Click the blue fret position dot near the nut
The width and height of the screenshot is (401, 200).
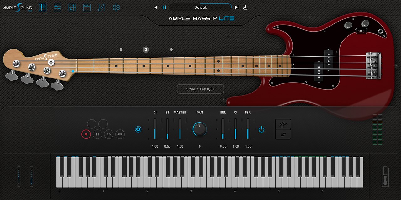coord(73,71)
